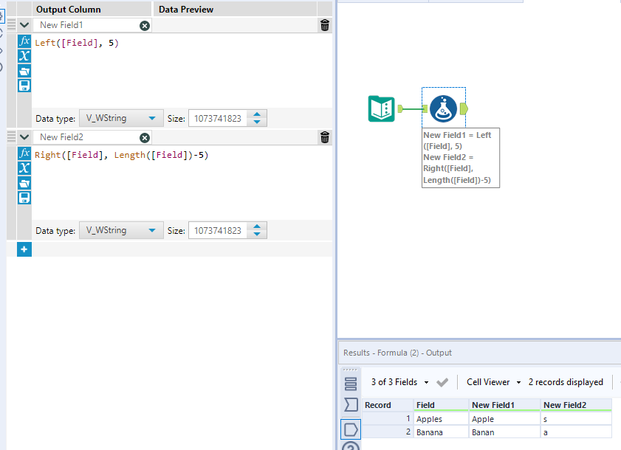Open the columns and variables panel for New Field1
The width and height of the screenshot is (621, 450).
[24, 55]
